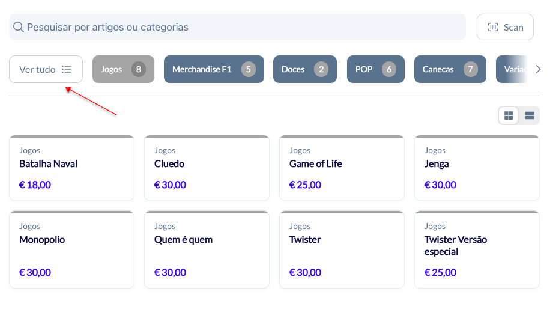The image size is (556, 336).
Task: Select the Cluedo product card
Action: (207, 168)
